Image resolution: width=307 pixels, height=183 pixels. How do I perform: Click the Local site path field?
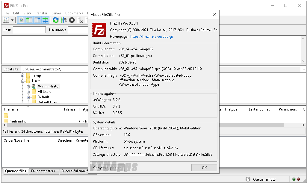pos(55,69)
